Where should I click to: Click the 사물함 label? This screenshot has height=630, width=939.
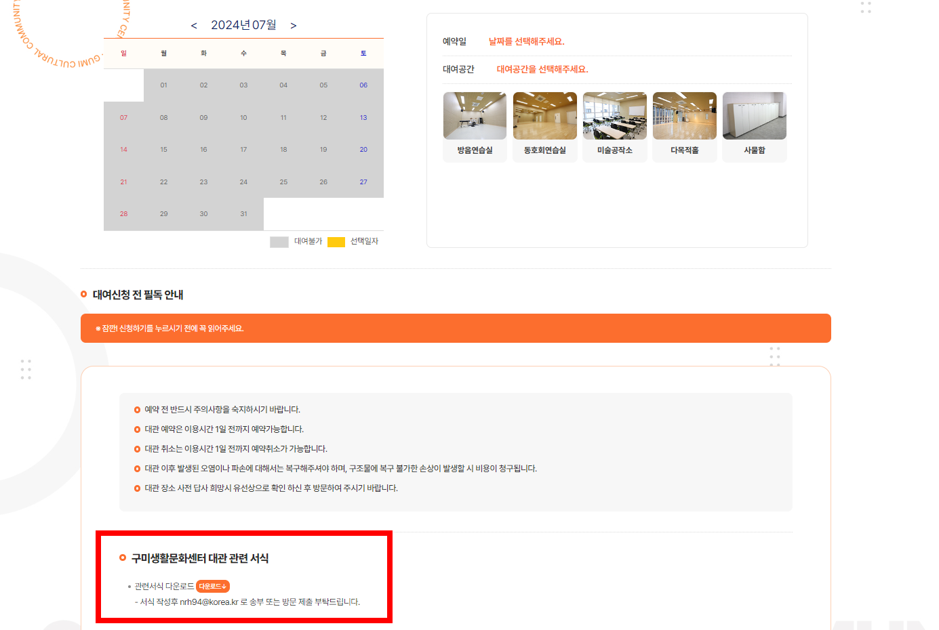coord(755,150)
